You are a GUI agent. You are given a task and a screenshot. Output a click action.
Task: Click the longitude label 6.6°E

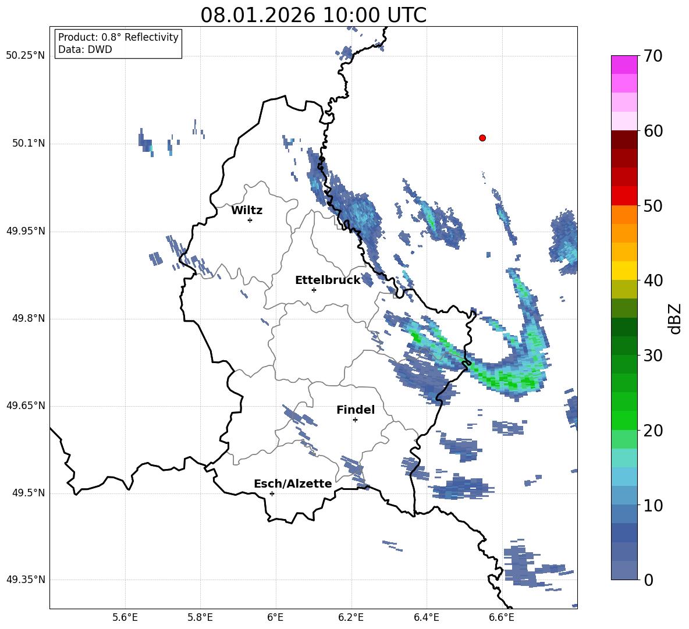coord(502,617)
